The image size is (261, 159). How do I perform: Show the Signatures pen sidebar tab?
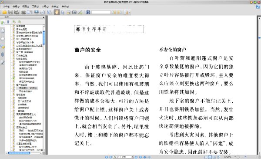(3, 62)
